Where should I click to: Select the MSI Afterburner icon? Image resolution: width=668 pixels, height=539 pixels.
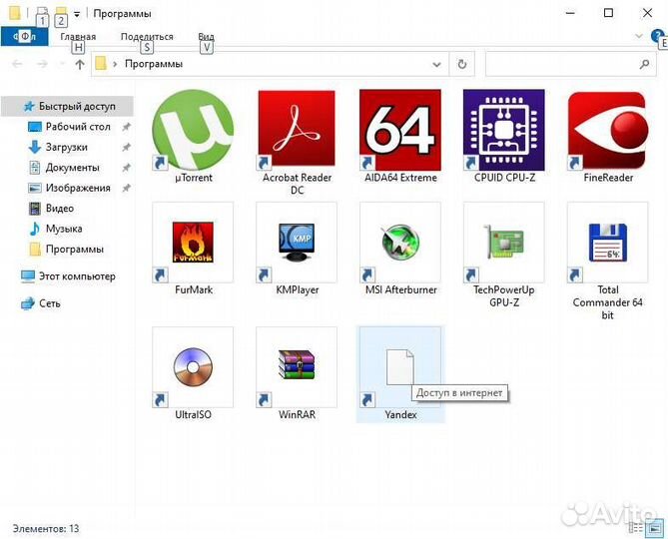[x=399, y=243]
